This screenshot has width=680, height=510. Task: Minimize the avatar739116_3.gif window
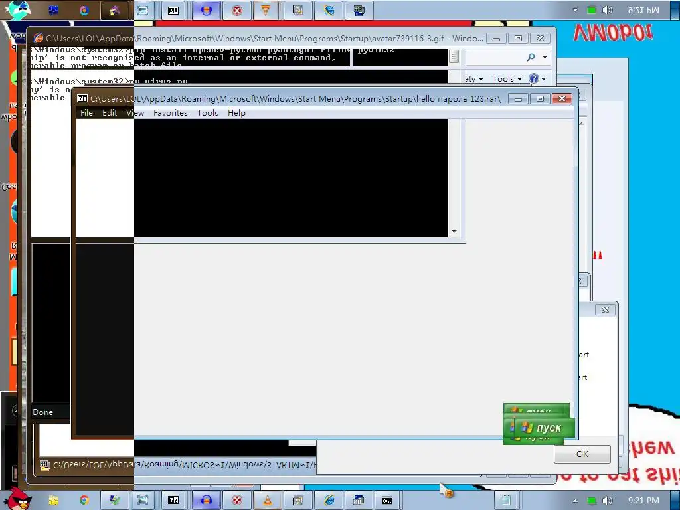497,38
